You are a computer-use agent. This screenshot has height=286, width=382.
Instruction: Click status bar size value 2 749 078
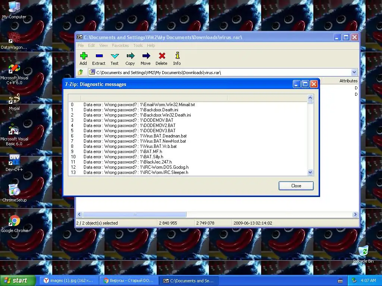click(205, 223)
